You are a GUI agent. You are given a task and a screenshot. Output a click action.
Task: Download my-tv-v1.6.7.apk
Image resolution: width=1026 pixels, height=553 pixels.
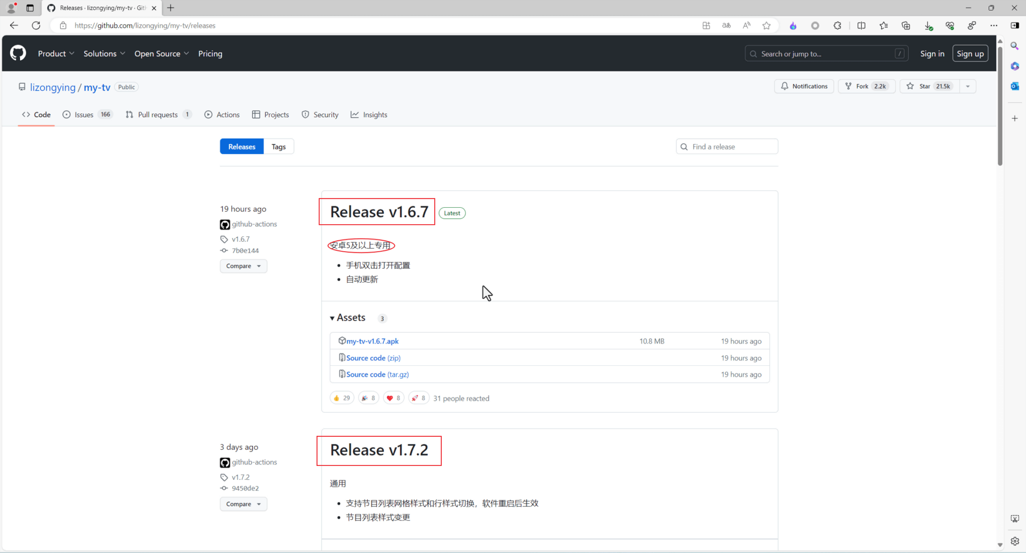coord(372,341)
